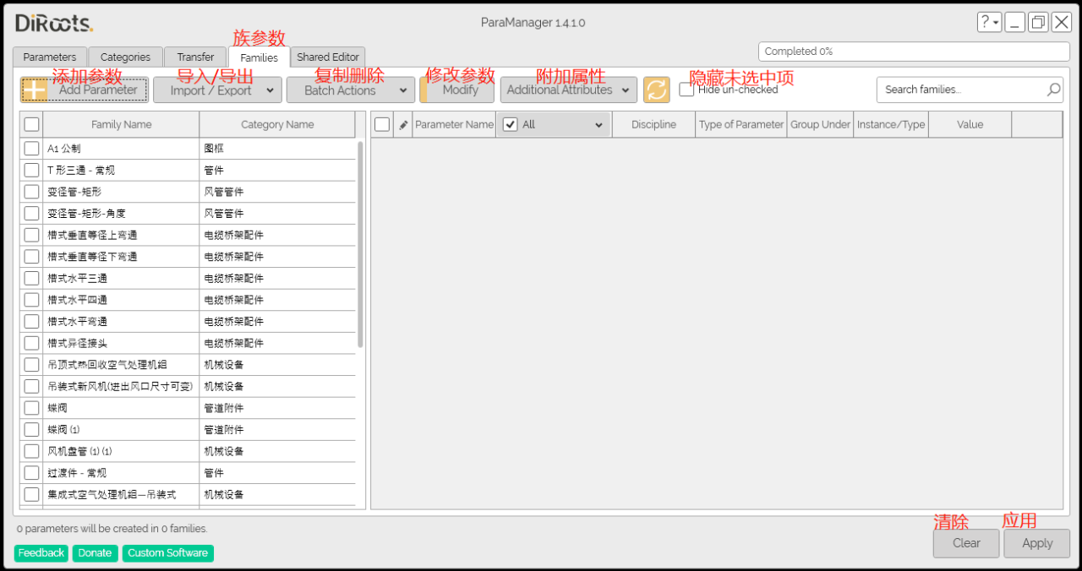The height and width of the screenshot is (571, 1082).
Task: Click the Instance/Type column header
Action: (891, 124)
